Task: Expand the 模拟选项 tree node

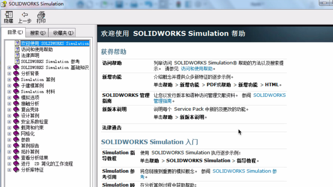Action: coord(9,98)
